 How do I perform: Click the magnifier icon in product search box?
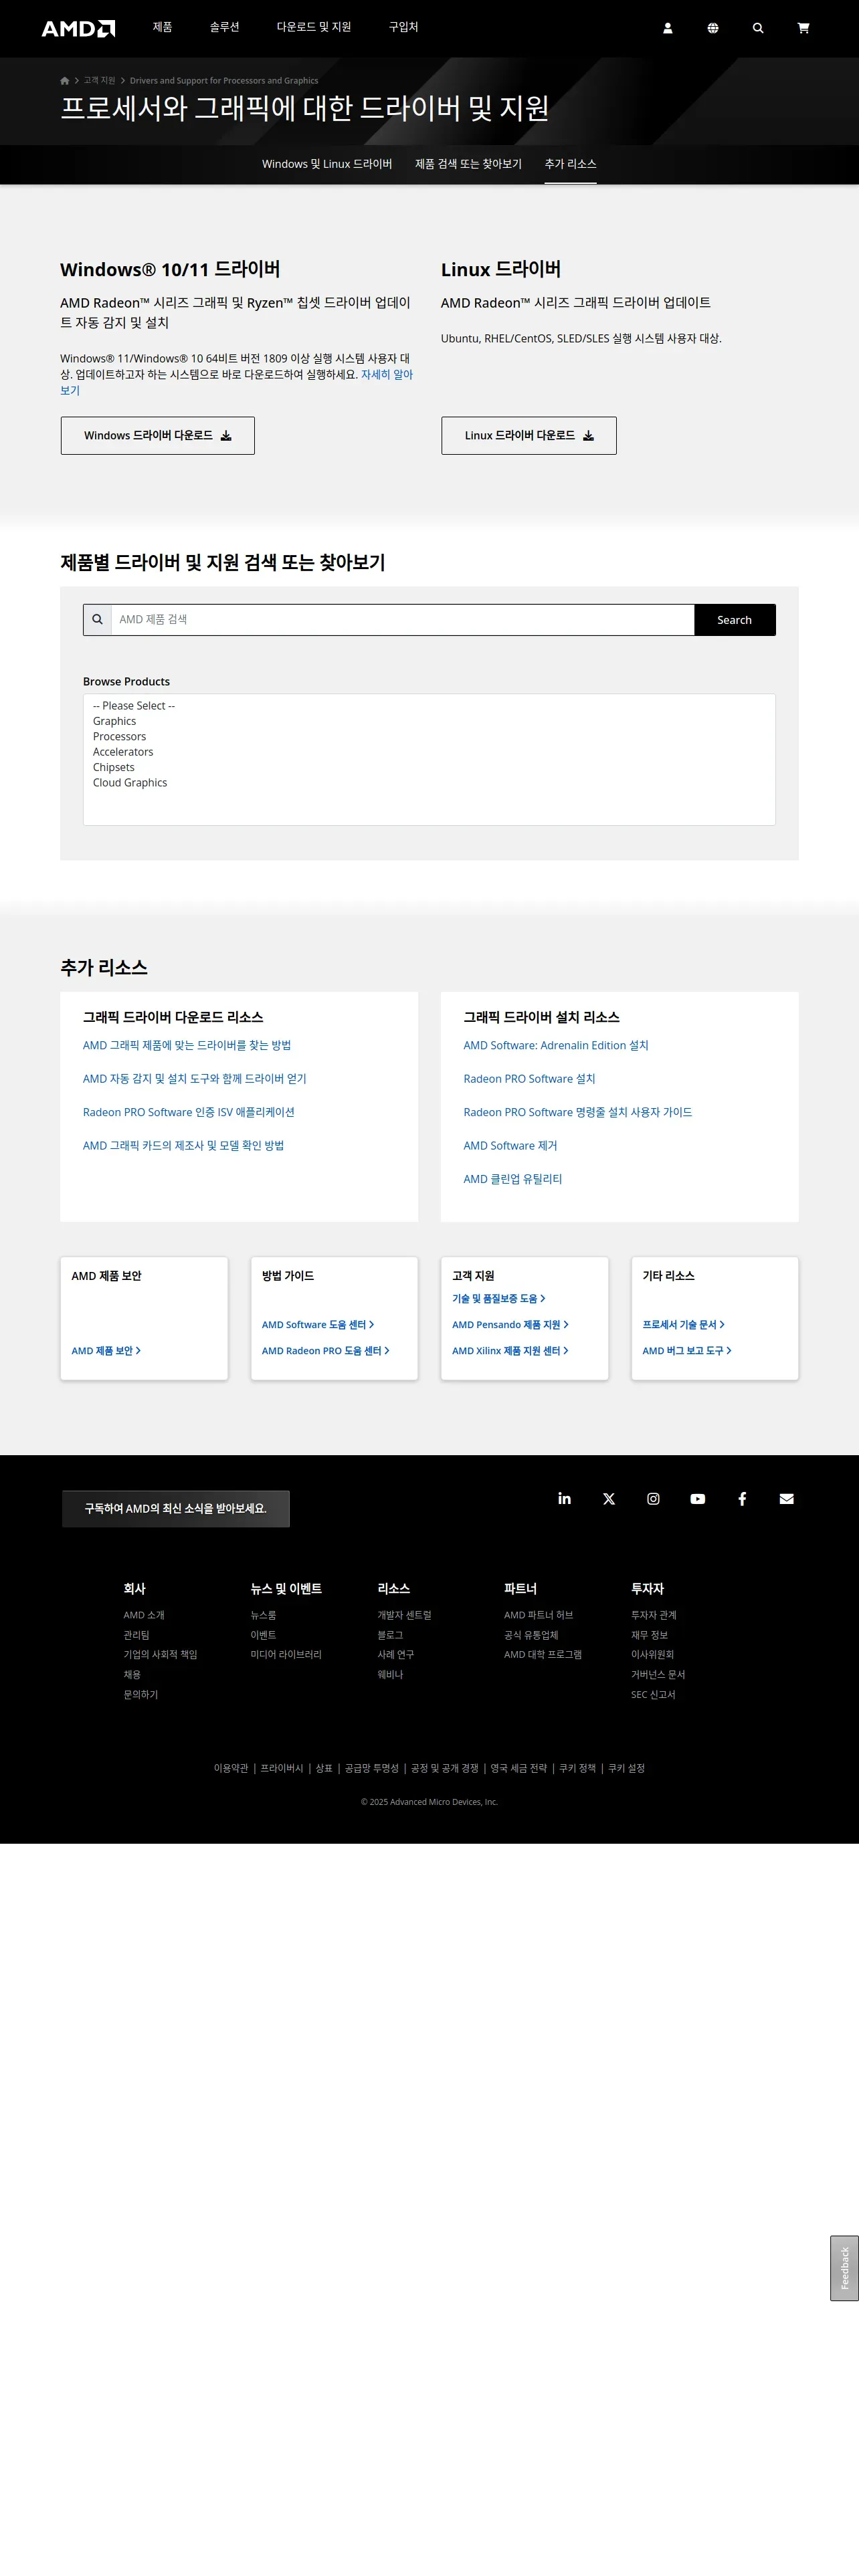pos(97,620)
